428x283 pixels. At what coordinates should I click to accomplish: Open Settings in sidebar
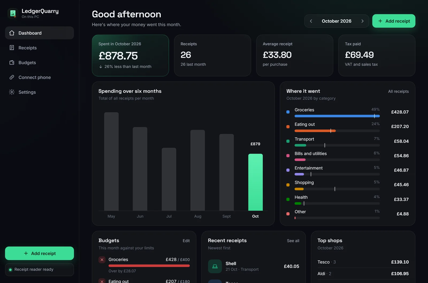39,92
